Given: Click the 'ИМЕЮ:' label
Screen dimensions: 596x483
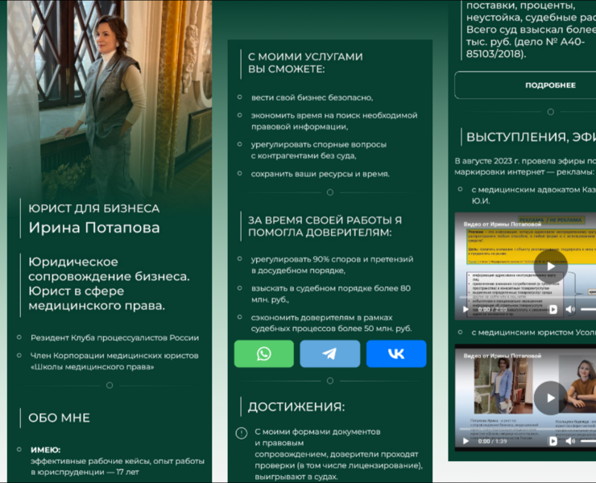Looking at the screenshot, I should click(46, 450).
